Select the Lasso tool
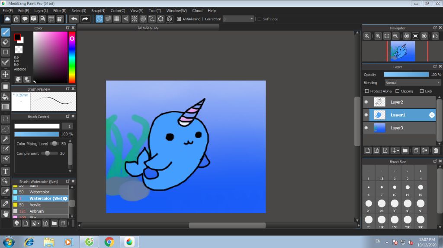443x248 pixels. tap(6, 129)
